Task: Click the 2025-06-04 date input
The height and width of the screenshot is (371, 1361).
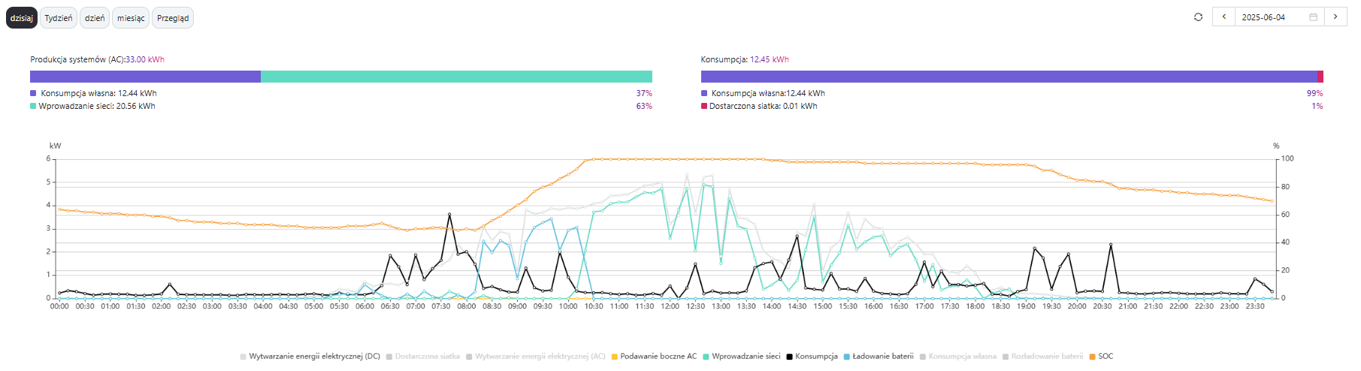Action: click(x=1270, y=17)
